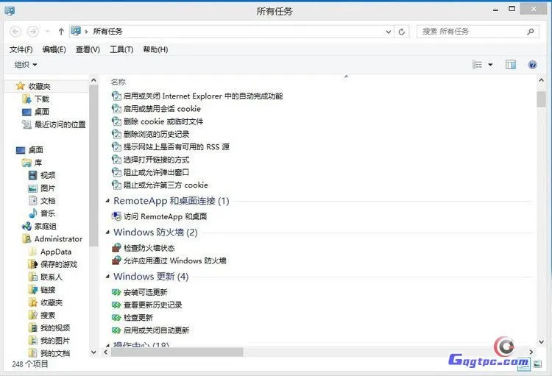Open the help question mark icon
Viewport: 552px width, 376px height.
pos(533,65)
